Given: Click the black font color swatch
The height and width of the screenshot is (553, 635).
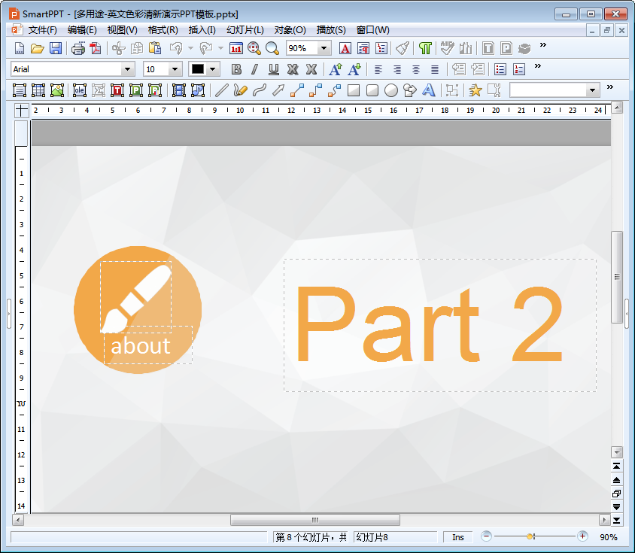Looking at the screenshot, I should pyautogui.click(x=198, y=69).
